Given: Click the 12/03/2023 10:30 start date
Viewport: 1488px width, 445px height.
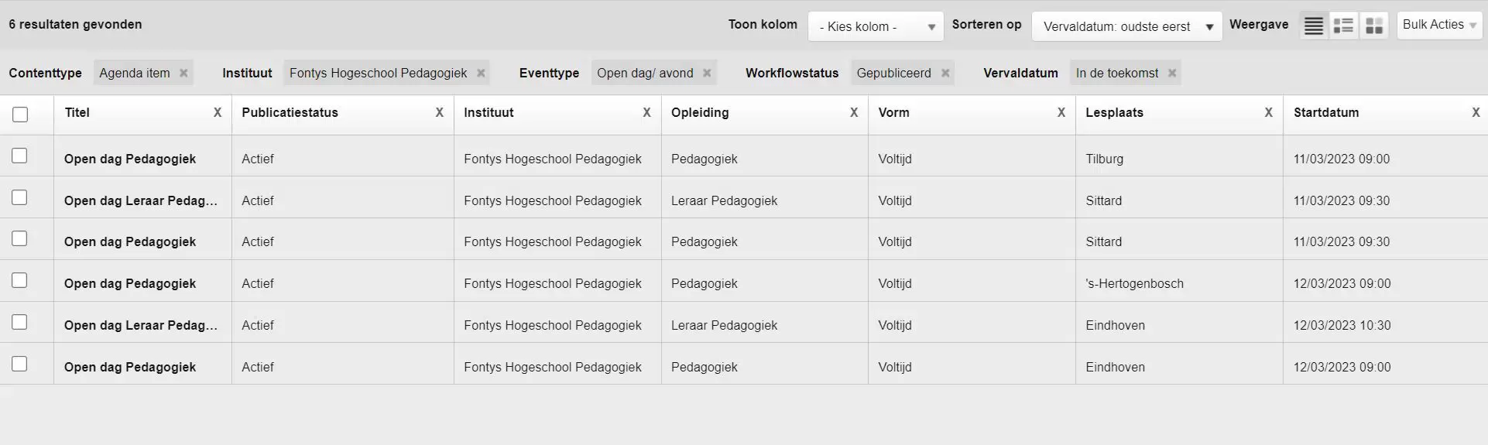Looking at the screenshot, I should pyautogui.click(x=1342, y=325).
